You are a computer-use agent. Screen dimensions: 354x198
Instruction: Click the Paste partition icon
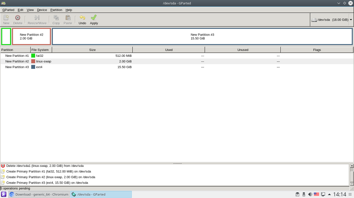(x=68, y=19)
